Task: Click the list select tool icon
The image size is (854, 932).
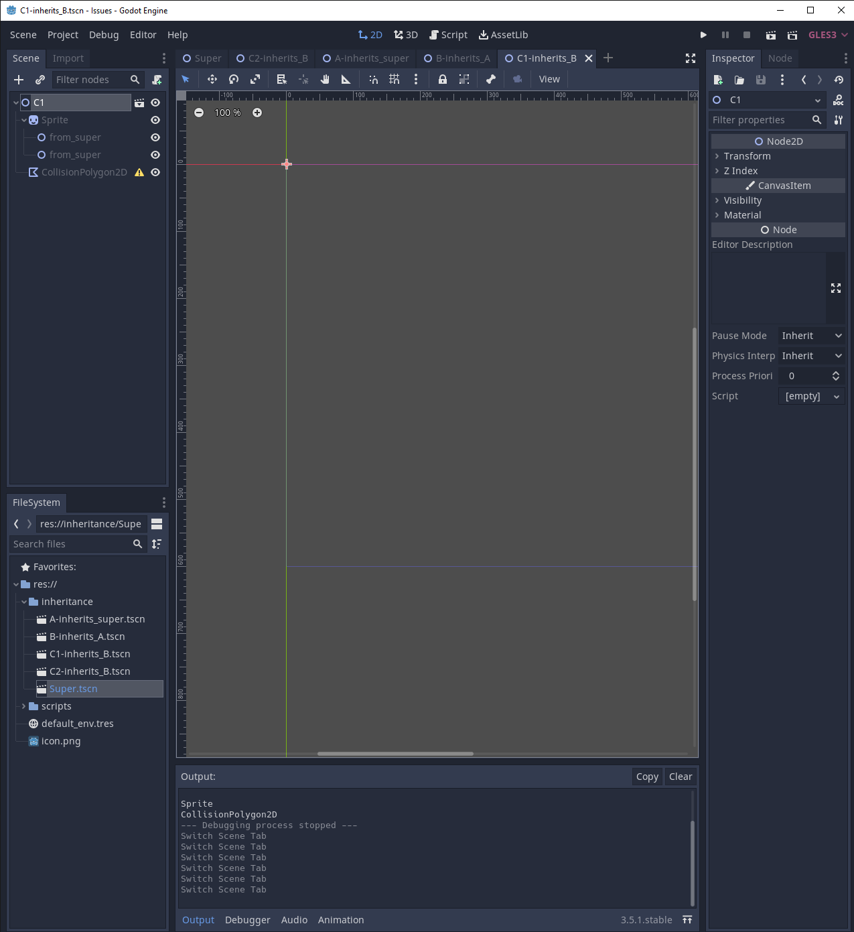Action: tap(282, 79)
